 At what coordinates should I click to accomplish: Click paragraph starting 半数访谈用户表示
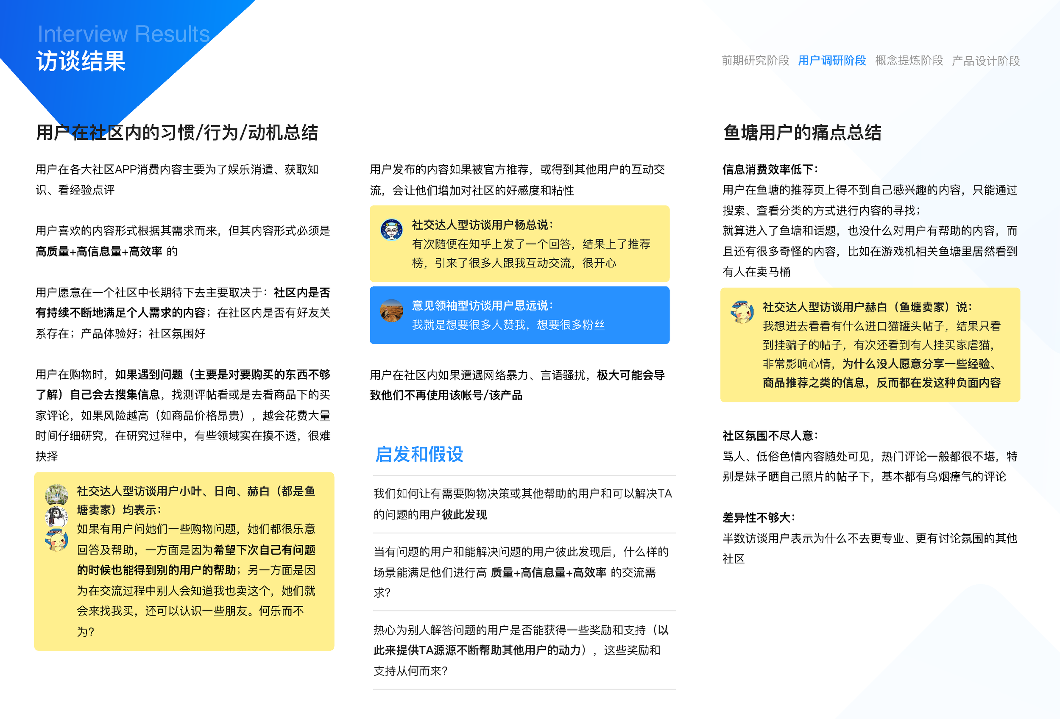pyautogui.click(x=870, y=548)
